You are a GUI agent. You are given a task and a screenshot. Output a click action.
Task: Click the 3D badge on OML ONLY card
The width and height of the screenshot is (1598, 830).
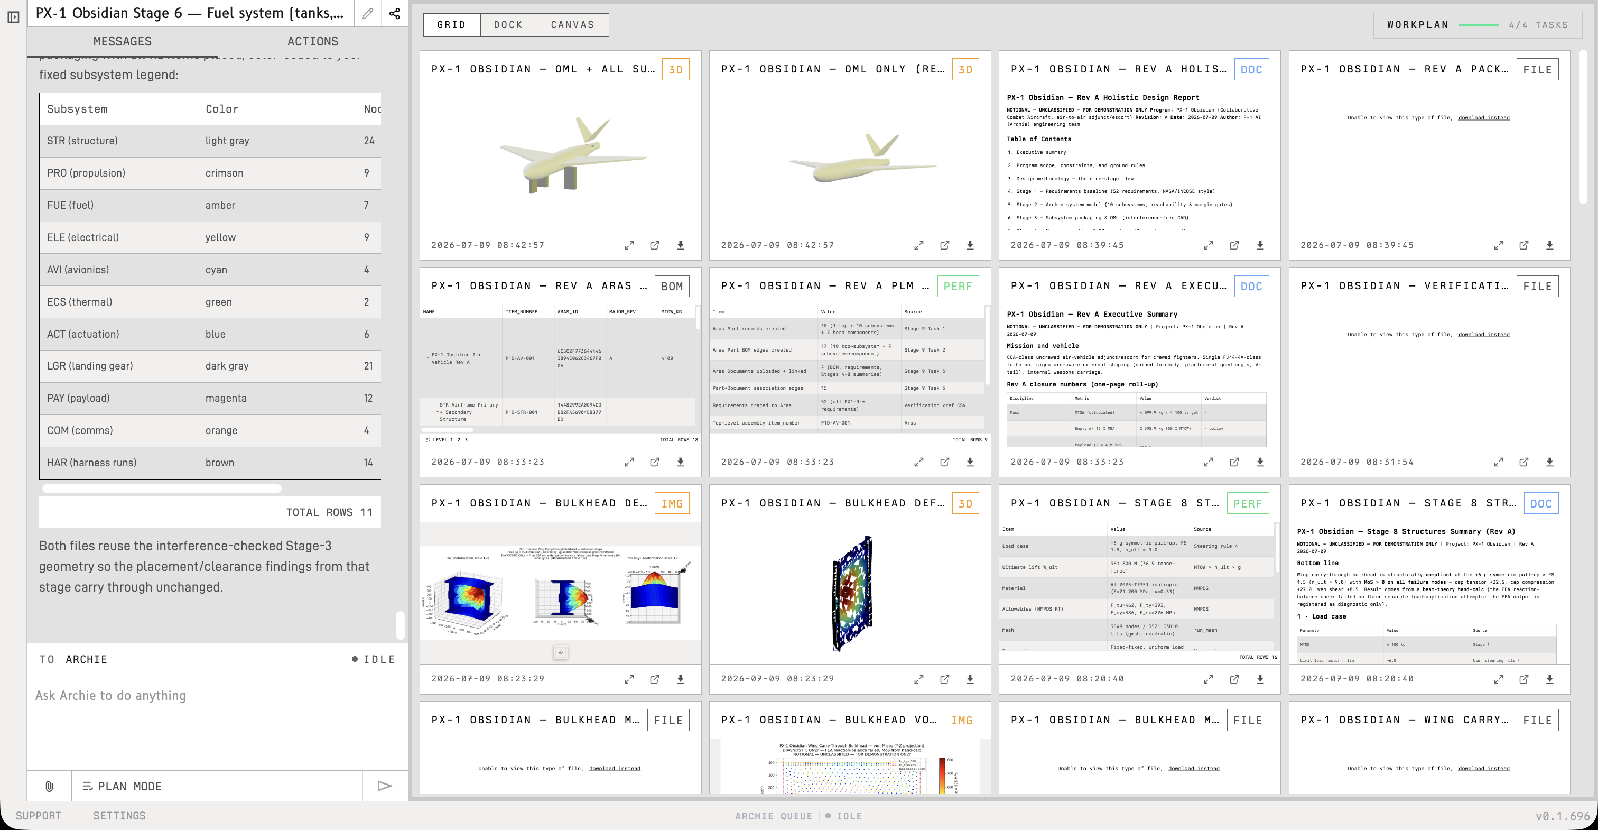965,70
